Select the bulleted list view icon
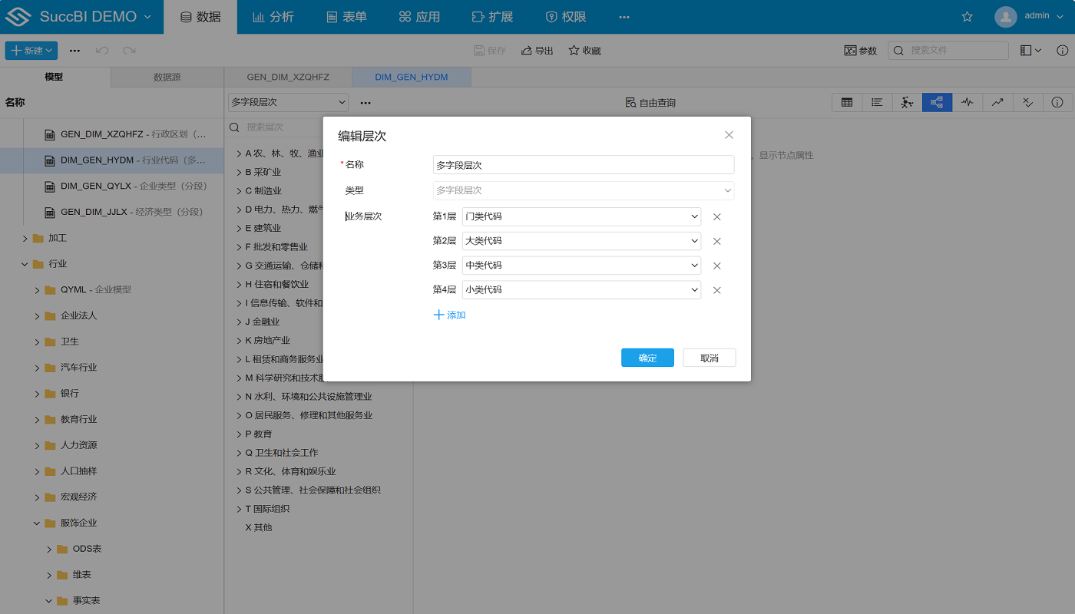This screenshot has height=614, width=1075. click(877, 102)
